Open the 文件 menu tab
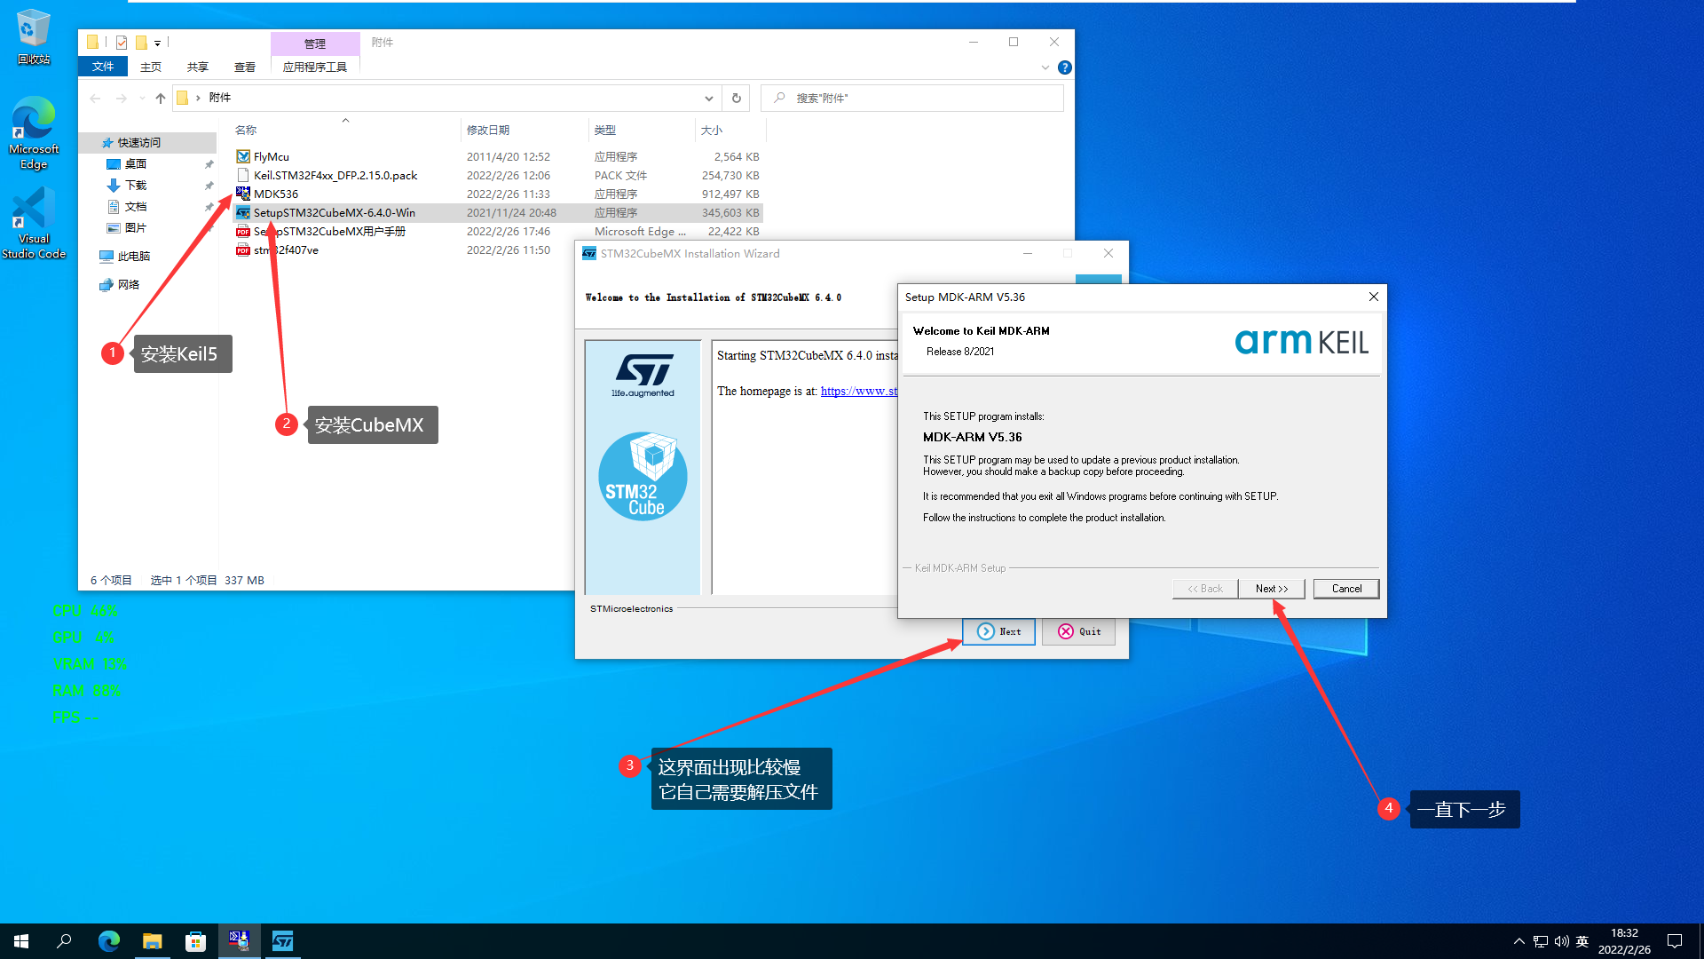 coord(103,67)
